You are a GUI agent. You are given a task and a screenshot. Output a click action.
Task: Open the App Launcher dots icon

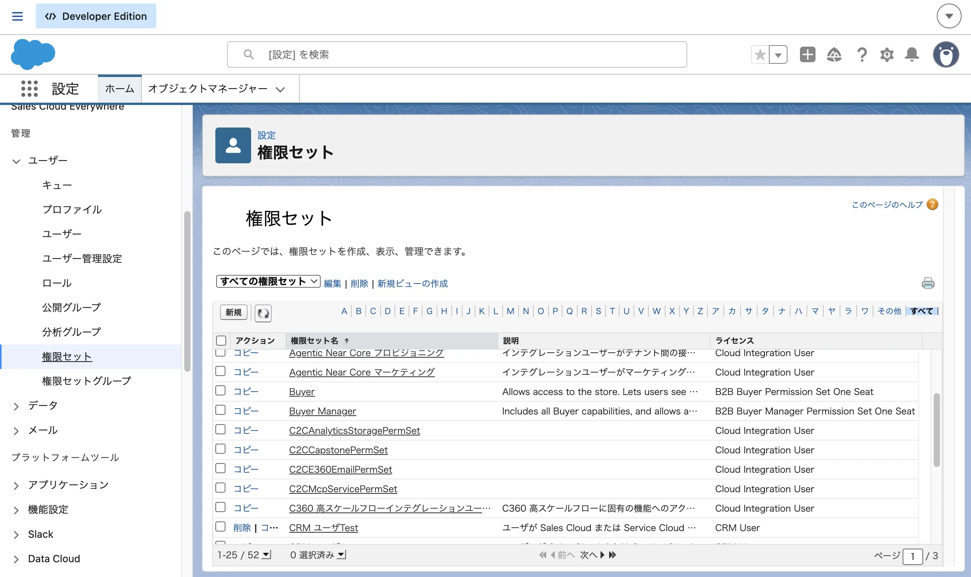point(30,89)
